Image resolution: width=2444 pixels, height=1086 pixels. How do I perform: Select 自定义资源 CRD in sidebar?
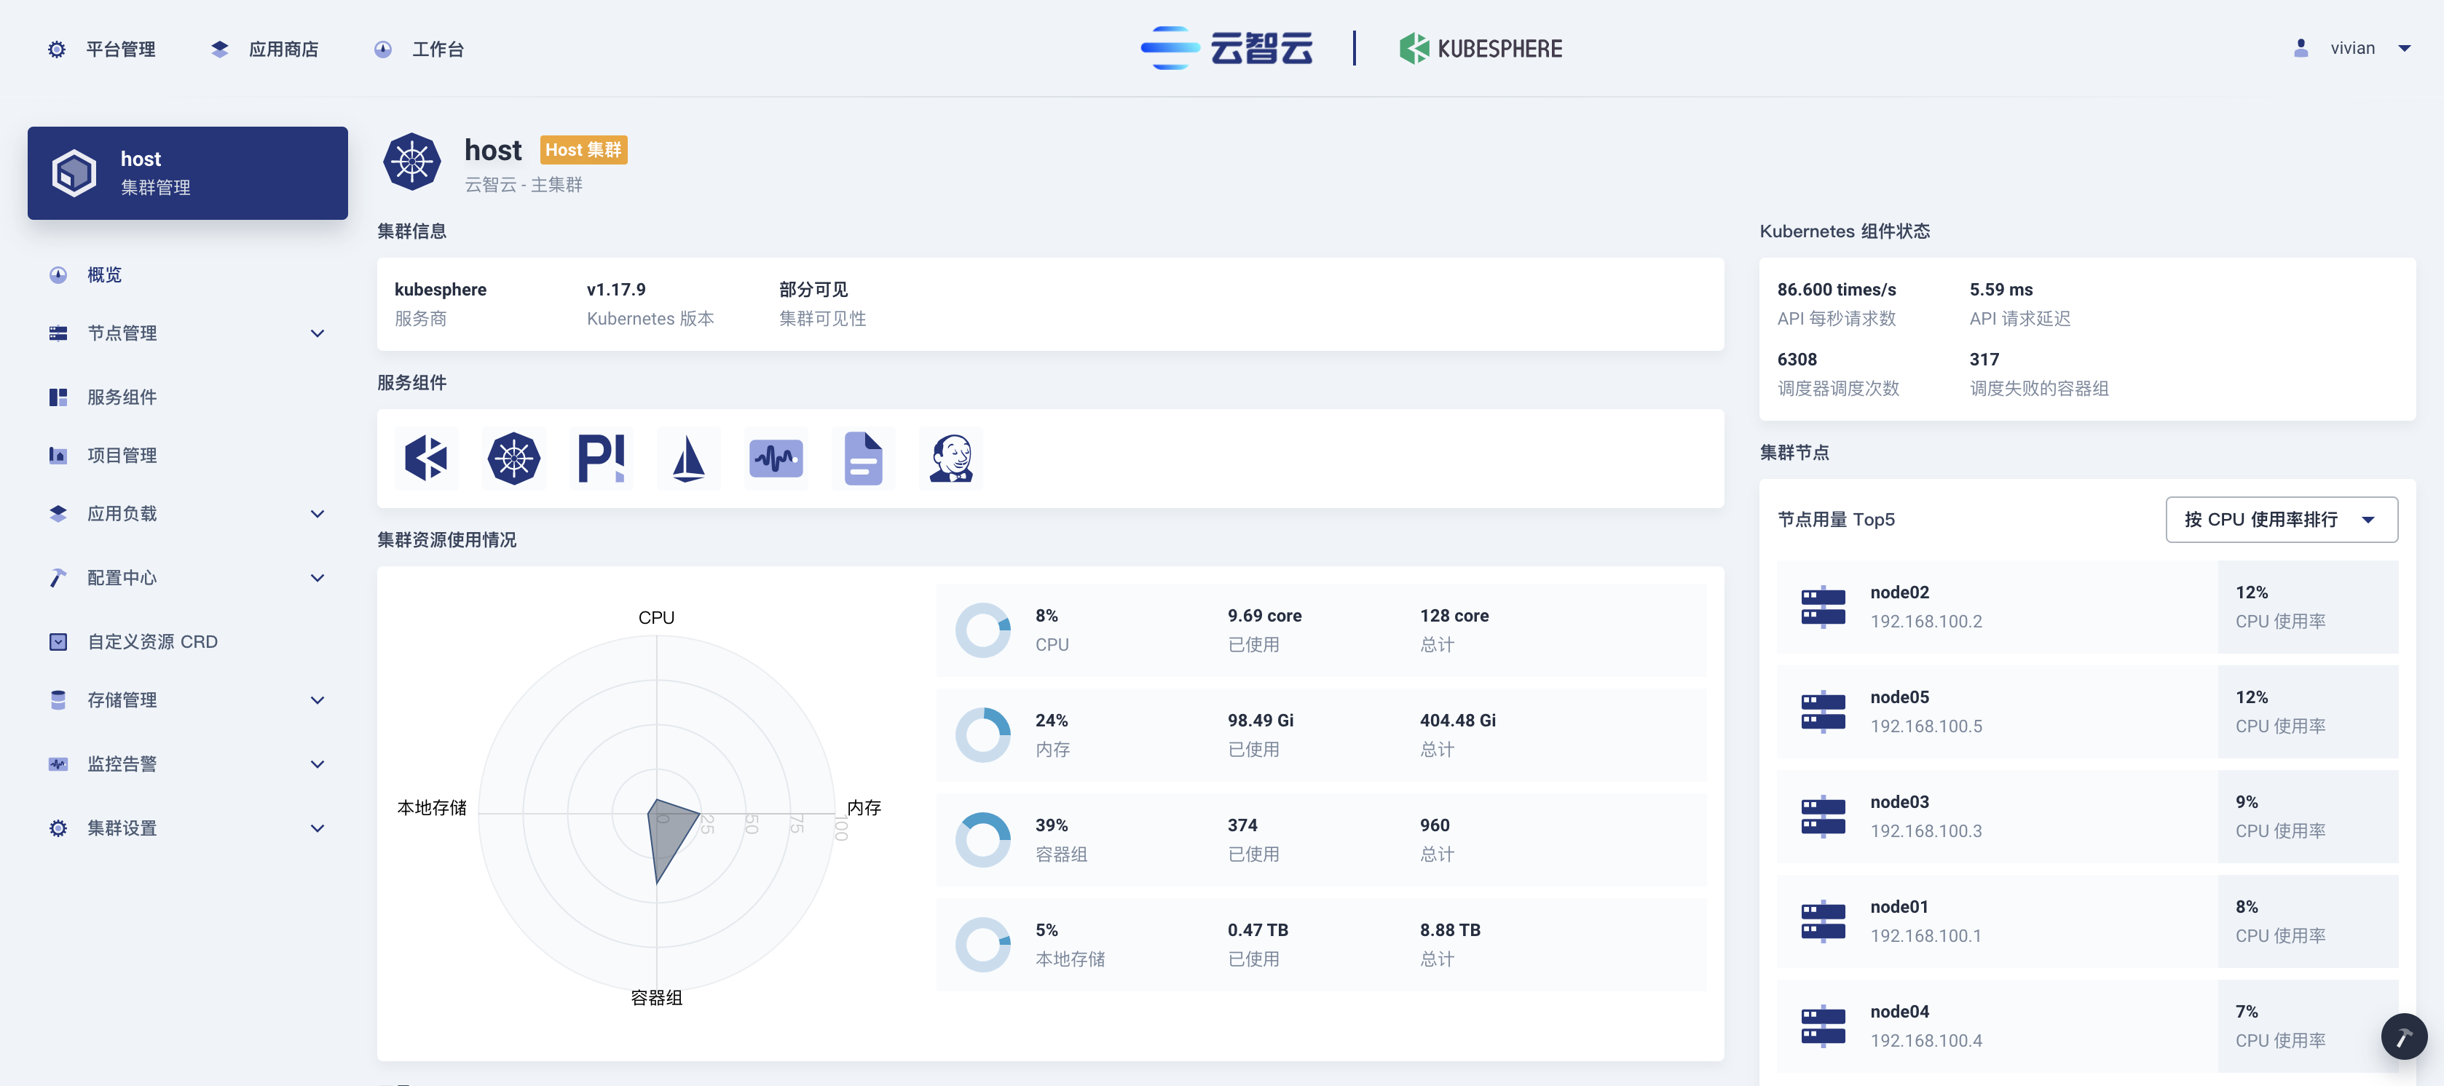(x=151, y=641)
